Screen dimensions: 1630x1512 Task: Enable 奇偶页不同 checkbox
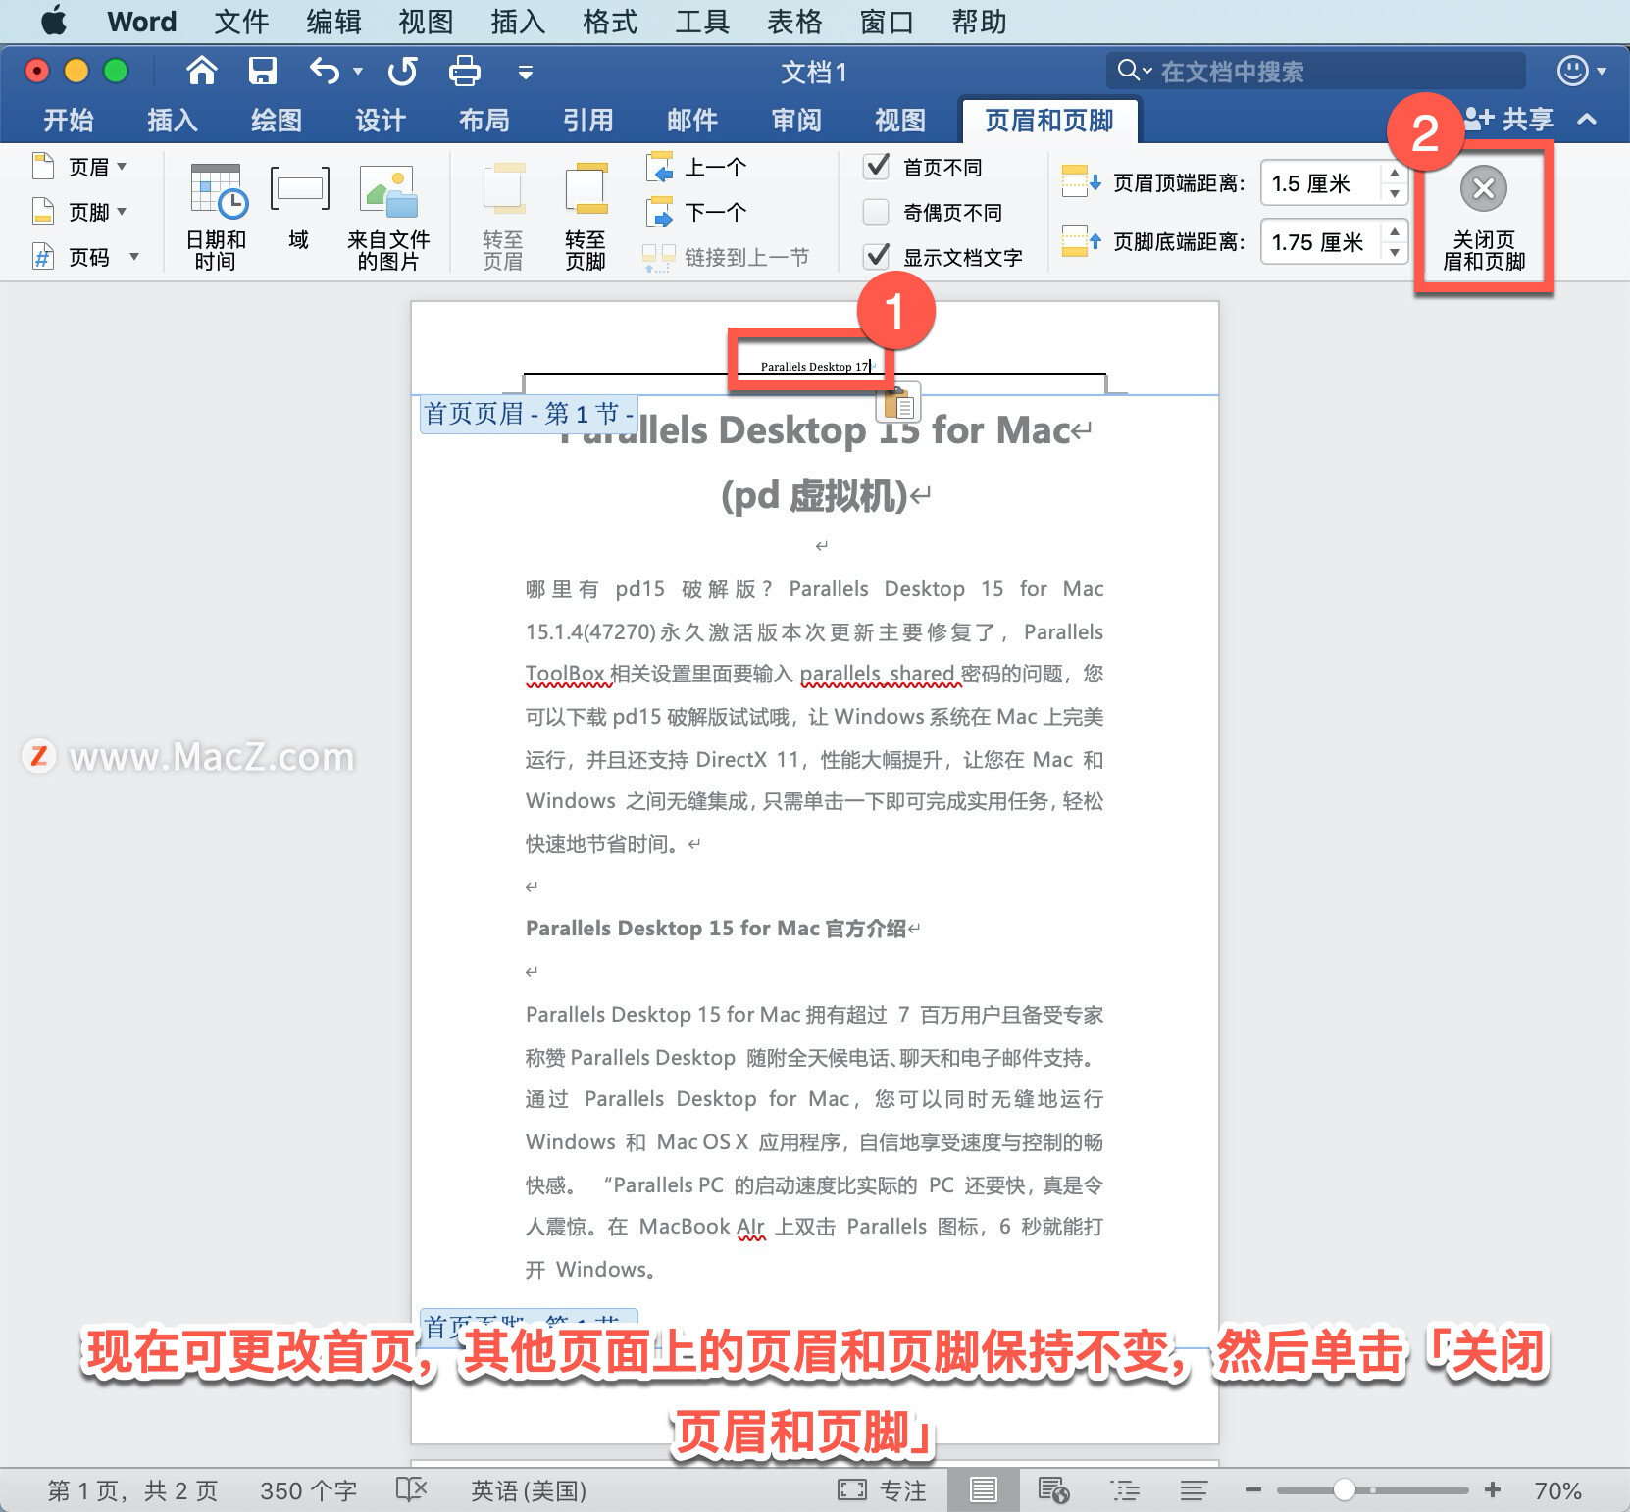pyautogui.click(x=876, y=212)
